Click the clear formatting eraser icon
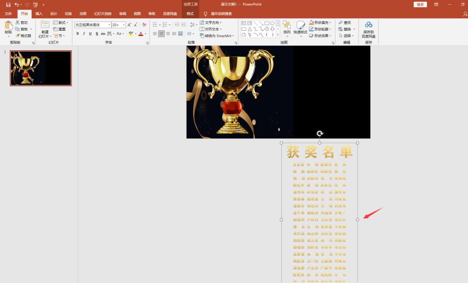468x283 pixels. pyautogui.click(x=144, y=25)
